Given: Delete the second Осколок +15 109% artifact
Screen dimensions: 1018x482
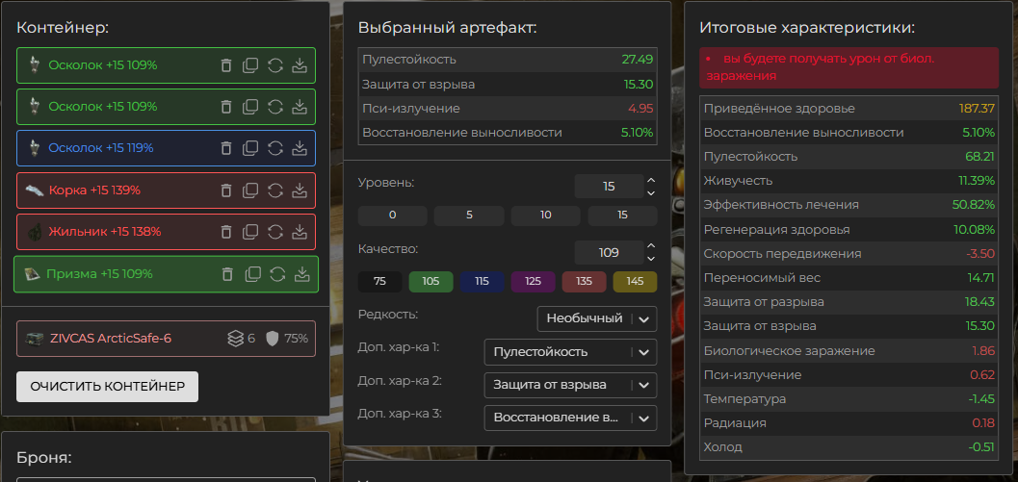Looking at the screenshot, I should coord(226,107).
